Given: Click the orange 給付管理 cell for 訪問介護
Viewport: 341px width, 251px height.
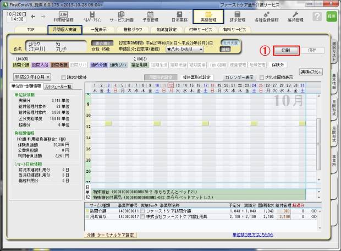Looking at the screenshot, I should (x=286, y=210).
